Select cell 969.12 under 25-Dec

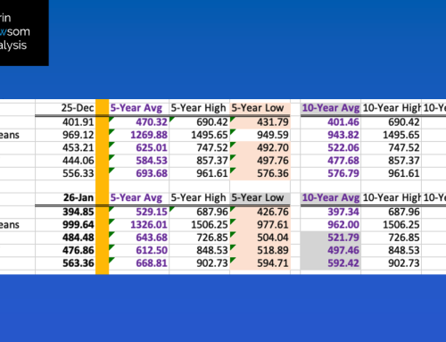[x=65, y=135]
